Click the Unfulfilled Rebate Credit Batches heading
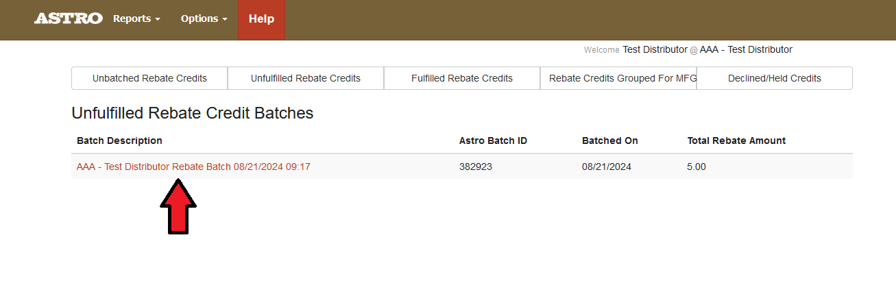Viewport: 896px width, 305px height. tap(192, 113)
